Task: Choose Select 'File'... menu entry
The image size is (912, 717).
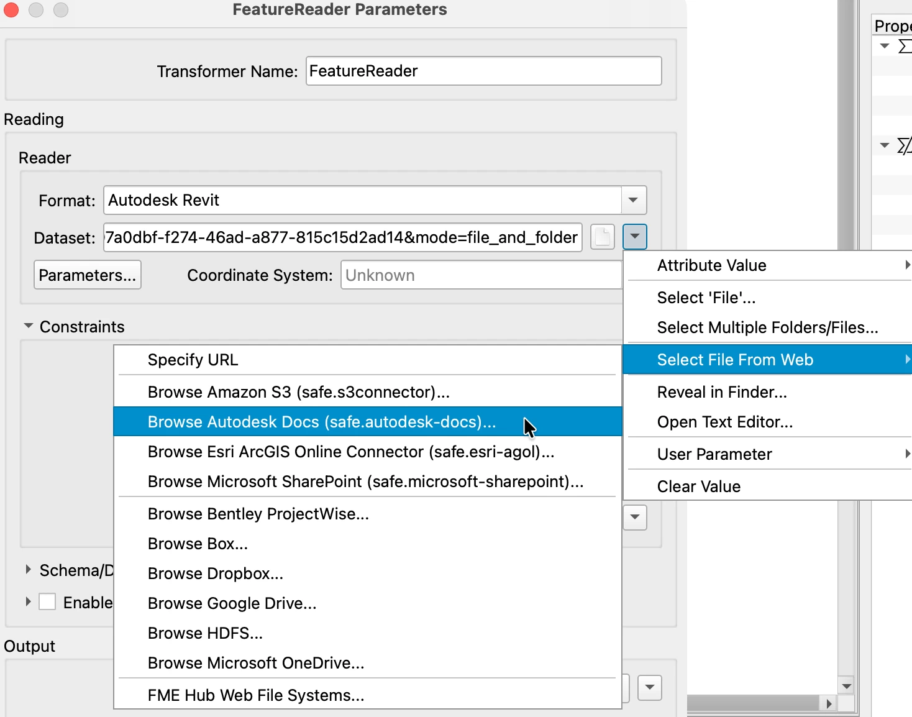Action: click(768, 298)
